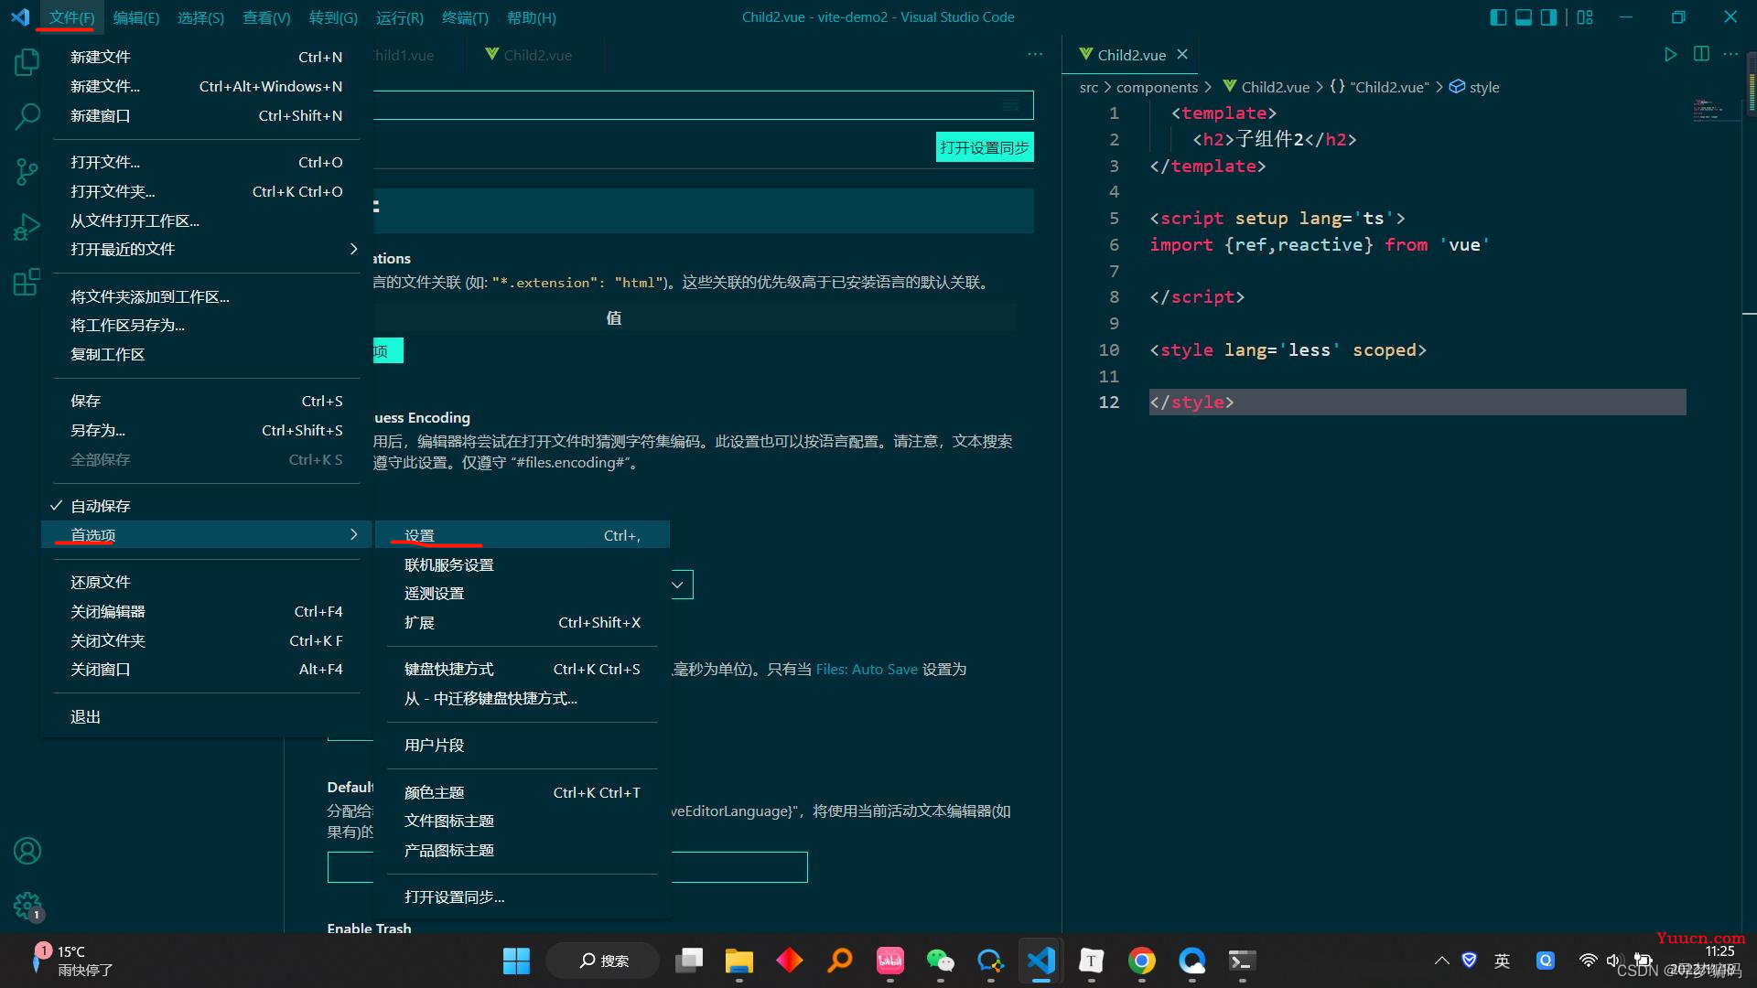Expand the 首选项 submenu
1757x988 pixels.
coord(207,535)
